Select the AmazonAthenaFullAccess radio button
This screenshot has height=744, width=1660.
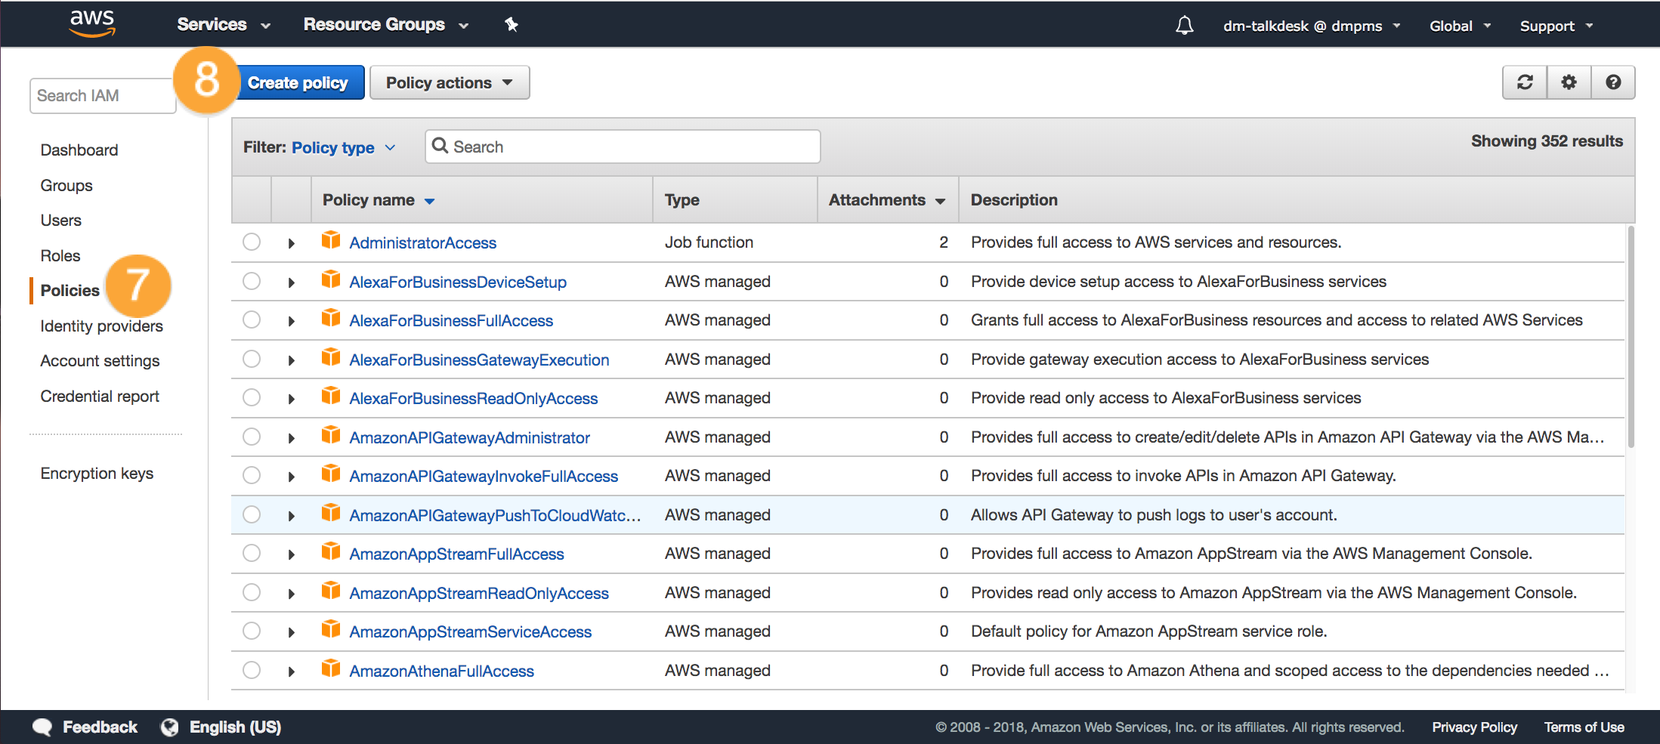point(252,670)
